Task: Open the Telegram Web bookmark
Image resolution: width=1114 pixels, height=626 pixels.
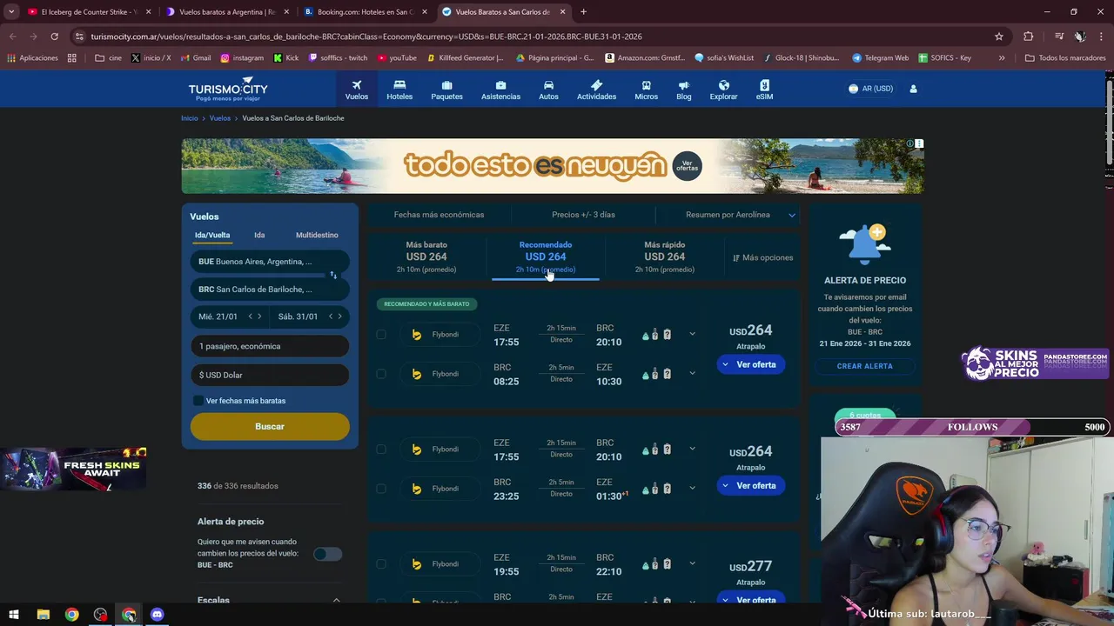Action: pos(881,58)
